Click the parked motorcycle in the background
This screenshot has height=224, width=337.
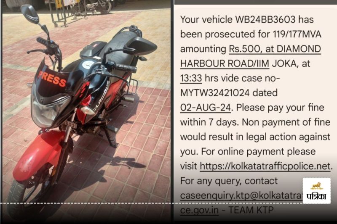[x=99, y=6]
